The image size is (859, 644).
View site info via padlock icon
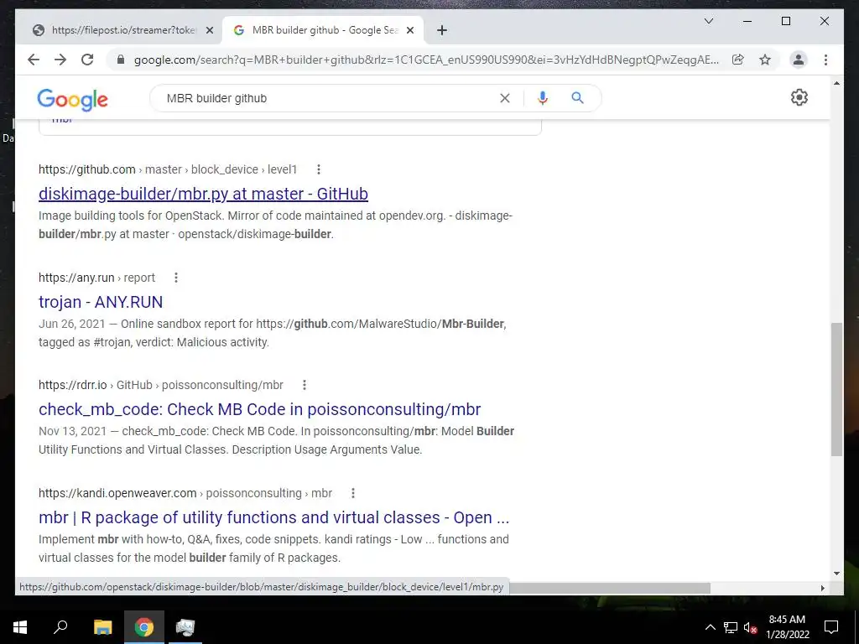pyautogui.click(x=121, y=60)
